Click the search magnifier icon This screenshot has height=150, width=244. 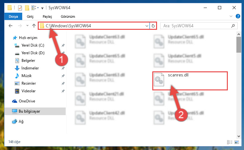pyautogui.click(x=233, y=26)
